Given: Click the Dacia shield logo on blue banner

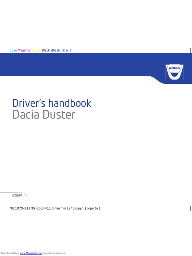Looking at the screenshot, I should (174, 72).
